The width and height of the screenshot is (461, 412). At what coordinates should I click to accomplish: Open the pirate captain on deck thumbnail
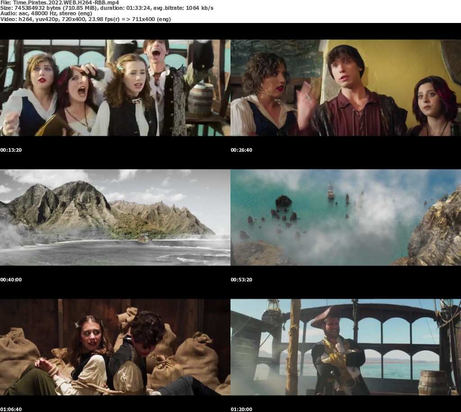[x=346, y=347]
